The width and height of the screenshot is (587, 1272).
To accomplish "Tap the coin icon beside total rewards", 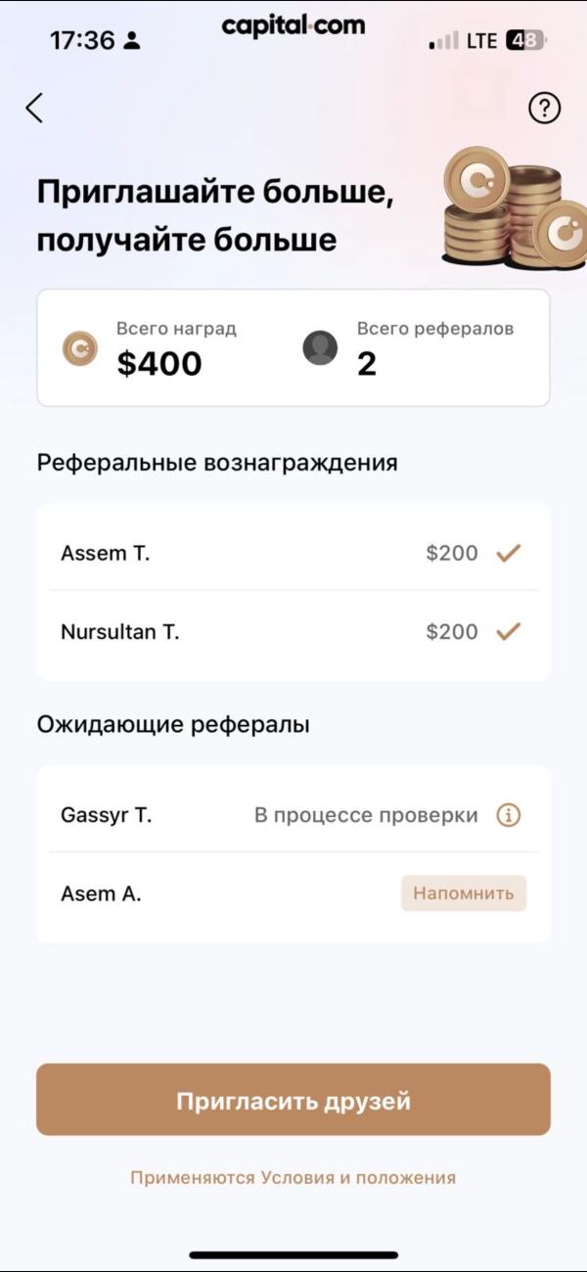I will point(80,348).
